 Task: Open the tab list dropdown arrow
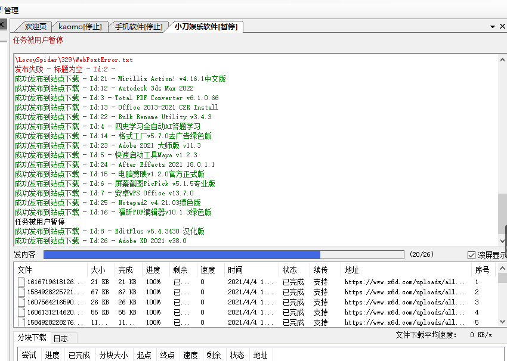point(493,27)
